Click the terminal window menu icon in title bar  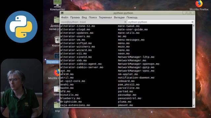(62, 13)
